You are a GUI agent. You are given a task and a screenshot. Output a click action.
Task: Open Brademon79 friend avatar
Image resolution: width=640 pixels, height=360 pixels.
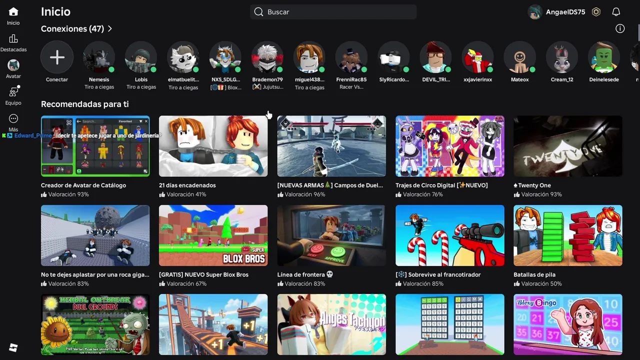tap(267, 57)
